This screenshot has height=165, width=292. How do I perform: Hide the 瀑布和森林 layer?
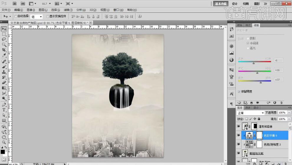pos(239,126)
